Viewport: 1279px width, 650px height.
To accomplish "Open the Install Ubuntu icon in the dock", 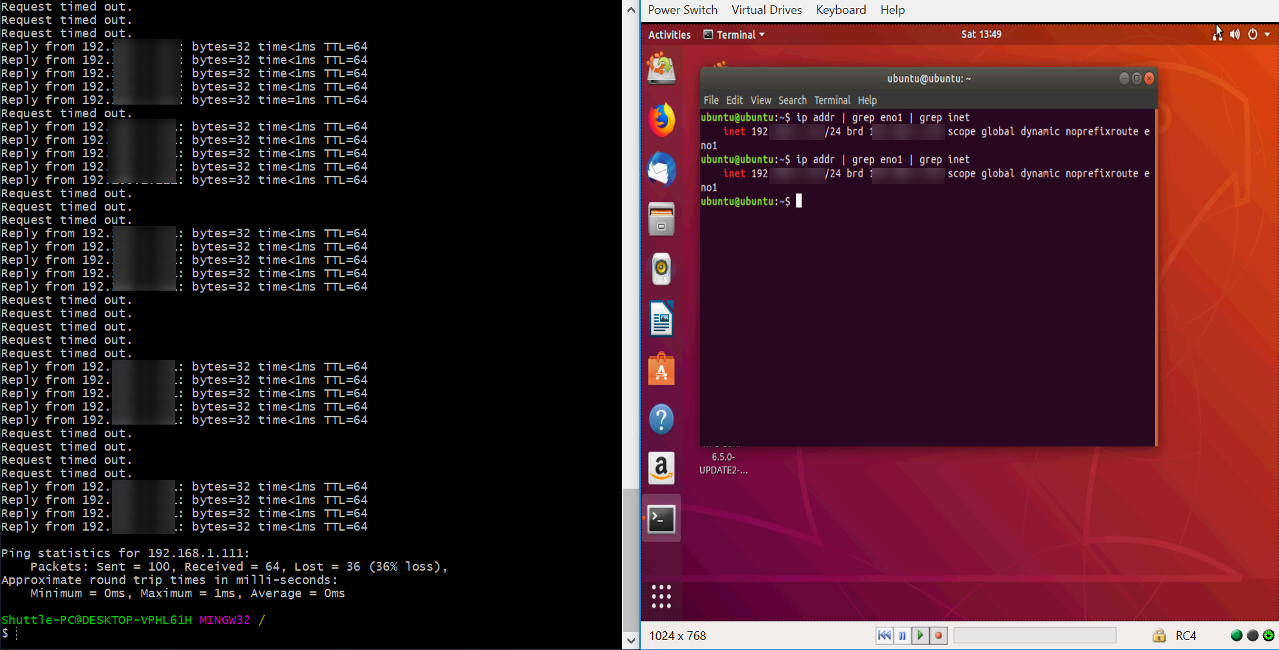I will pos(661,69).
